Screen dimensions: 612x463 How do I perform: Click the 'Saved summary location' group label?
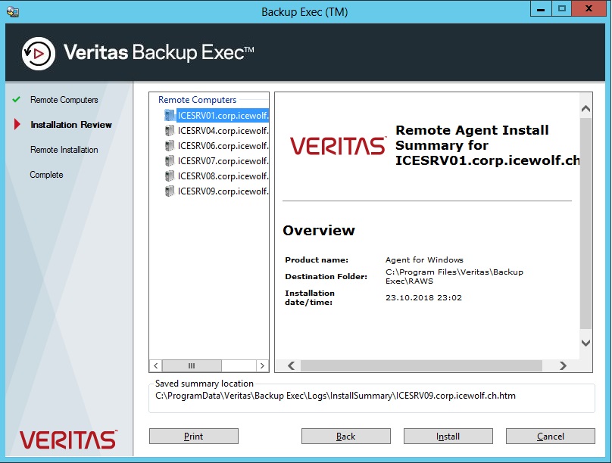pos(205,384)
